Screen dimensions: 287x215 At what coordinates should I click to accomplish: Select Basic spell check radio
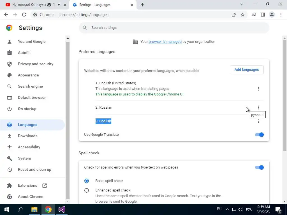pyautogui.click(x=87, y=181)
